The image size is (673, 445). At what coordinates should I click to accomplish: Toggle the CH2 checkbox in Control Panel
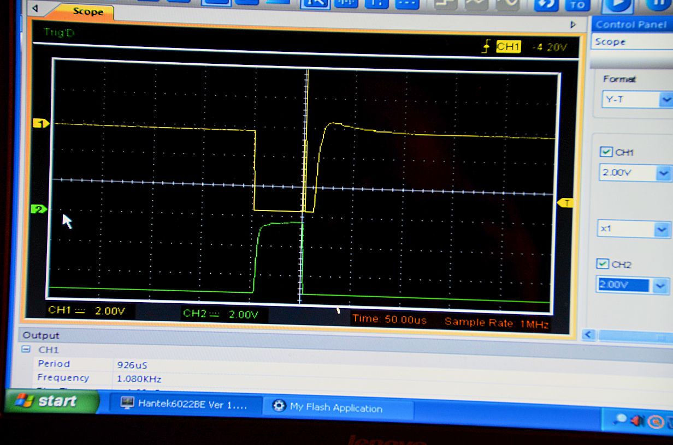coord(603,264)
